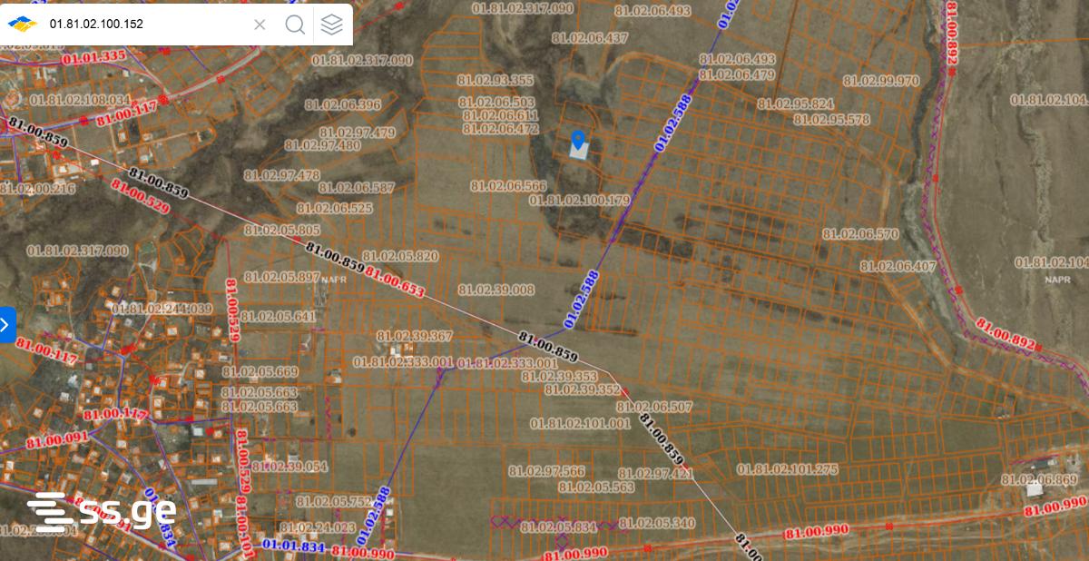Click parcel label 81.02.05.669

click(x=260, y=372)
